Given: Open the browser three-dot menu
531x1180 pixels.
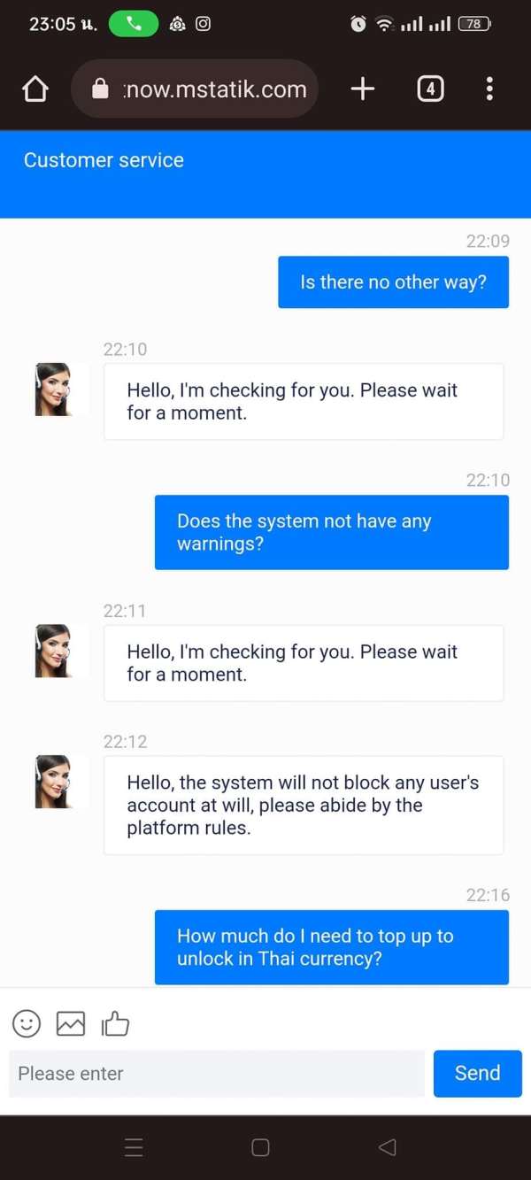Looking at the screenshot, I should point(489,89).
